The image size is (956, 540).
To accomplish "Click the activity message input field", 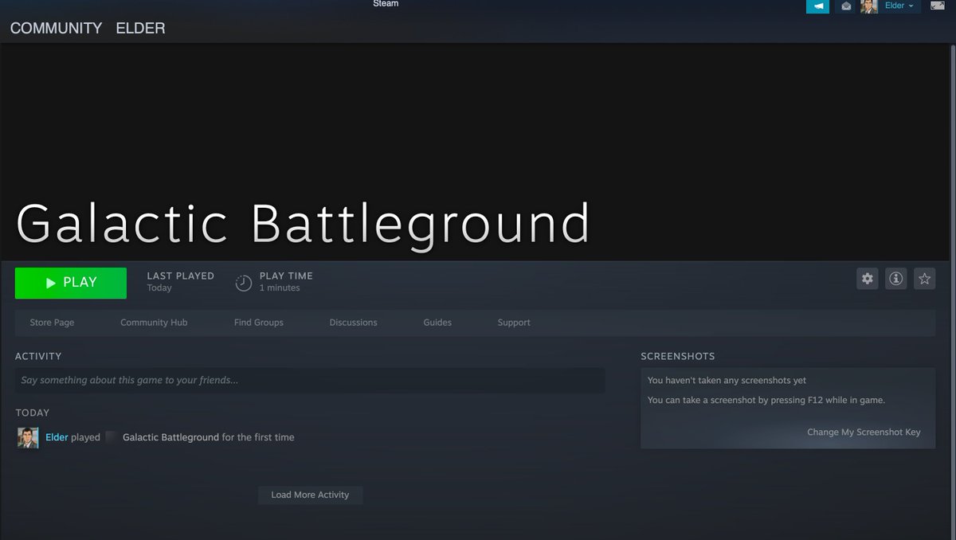I will [x=310, y=380].
